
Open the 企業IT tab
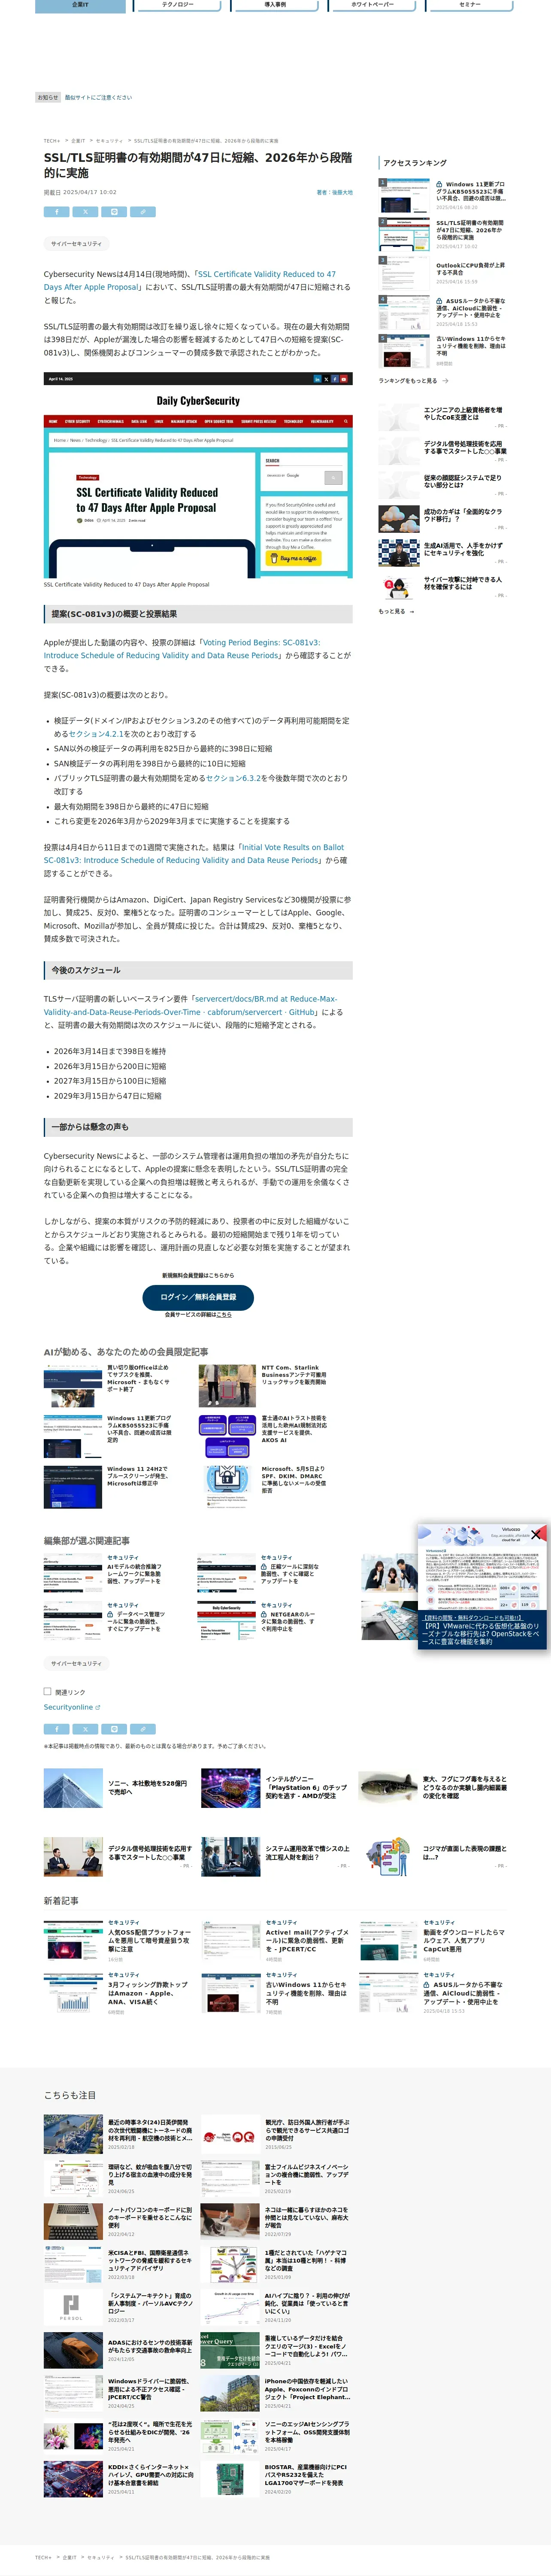(80, 6)
